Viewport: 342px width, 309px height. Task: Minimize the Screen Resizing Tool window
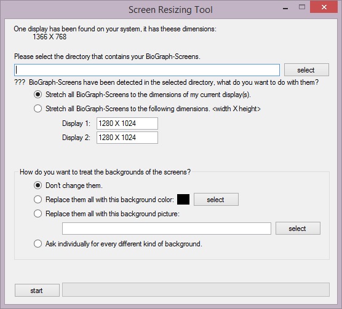tap(285, 7)
